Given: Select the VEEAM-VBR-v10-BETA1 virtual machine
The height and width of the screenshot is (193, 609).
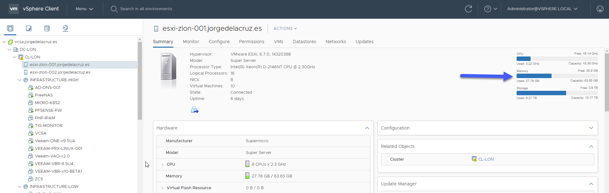Looking at the screenshot, I should coord(58,171).
